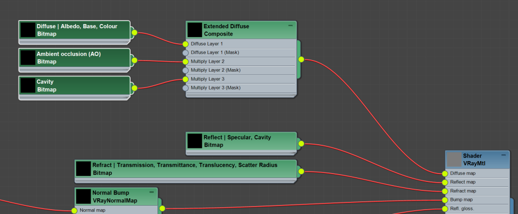Click the Diffuse Layer 1 (Mask) input socket

tap(185, 53)
